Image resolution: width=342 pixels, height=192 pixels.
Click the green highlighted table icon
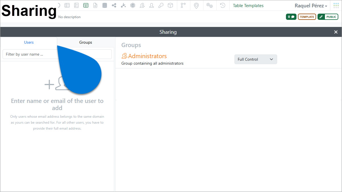[x=86, y=5]
